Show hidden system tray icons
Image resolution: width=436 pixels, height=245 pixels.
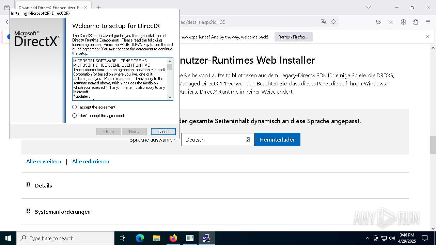pyautogui.click(x=367, y=238)
